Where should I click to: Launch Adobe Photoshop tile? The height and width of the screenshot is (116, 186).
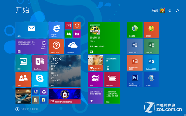point(135,79)
